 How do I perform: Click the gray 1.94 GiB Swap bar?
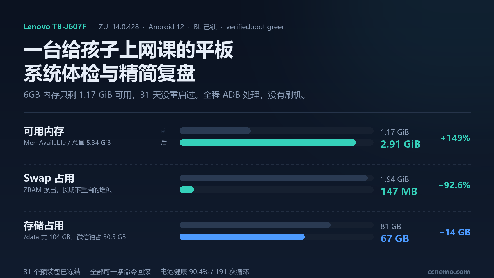pos(274,178)
